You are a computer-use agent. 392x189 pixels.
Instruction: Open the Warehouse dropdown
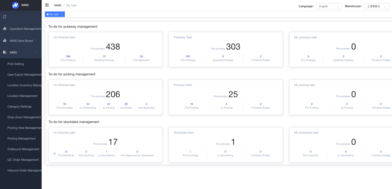click(x=376, y=6)
